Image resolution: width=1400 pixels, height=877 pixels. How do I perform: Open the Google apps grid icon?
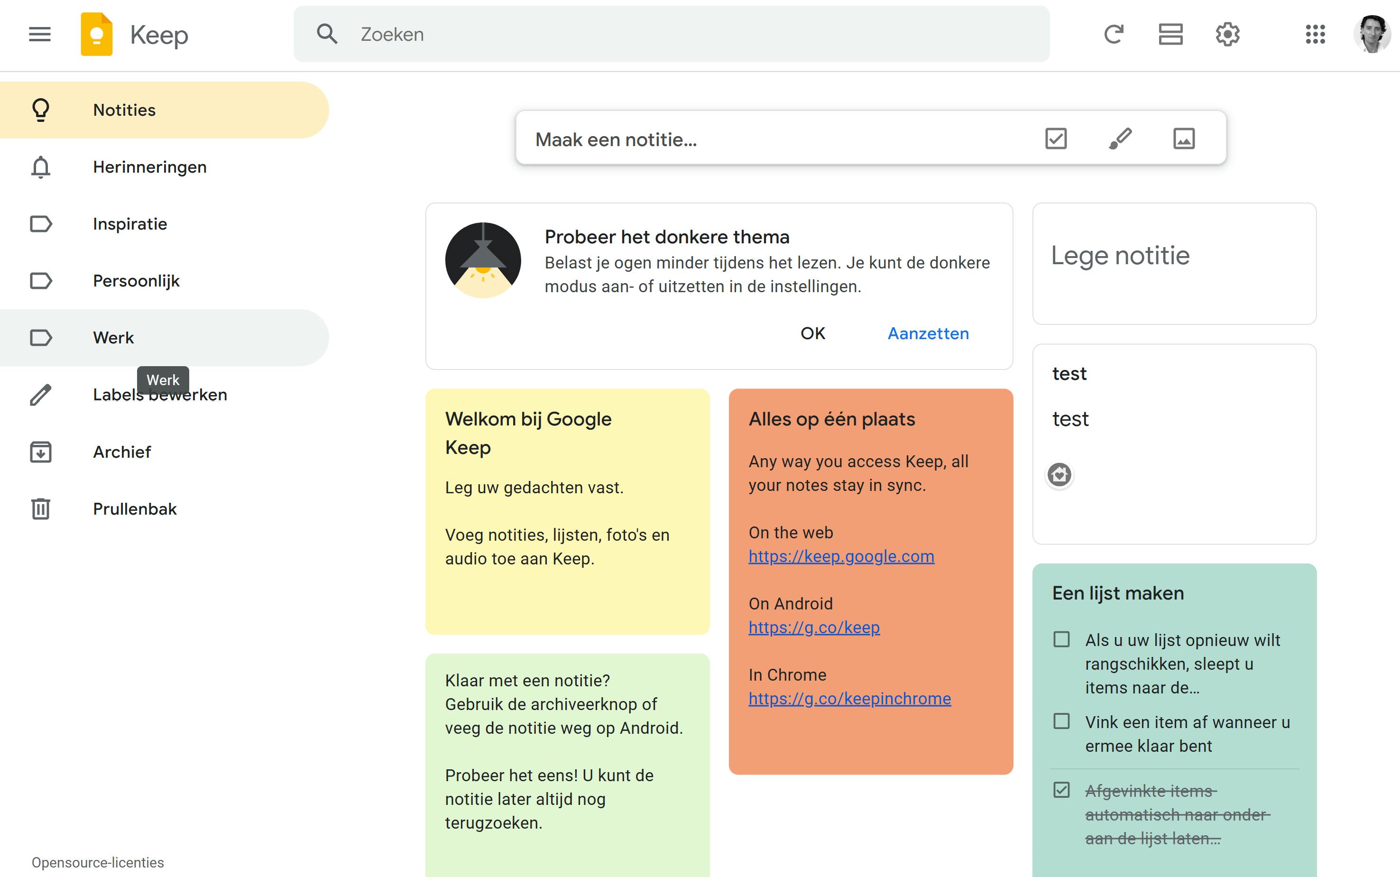pos(1315,34)
